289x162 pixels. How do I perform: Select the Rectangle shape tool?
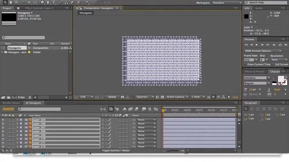pyautogui.click(x=42, y=2)
